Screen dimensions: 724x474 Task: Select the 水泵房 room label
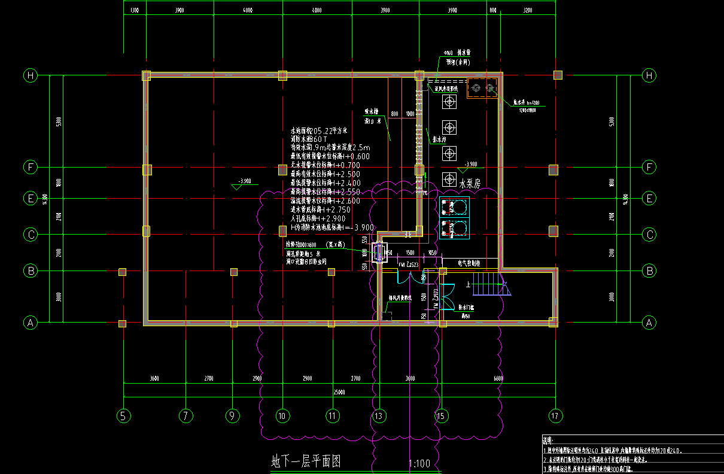point(470,184)
